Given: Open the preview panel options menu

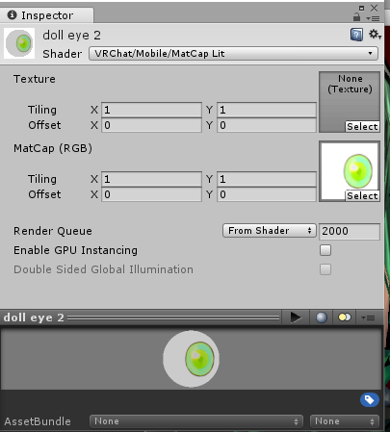Looking at the screenshot, I should 368,318.
